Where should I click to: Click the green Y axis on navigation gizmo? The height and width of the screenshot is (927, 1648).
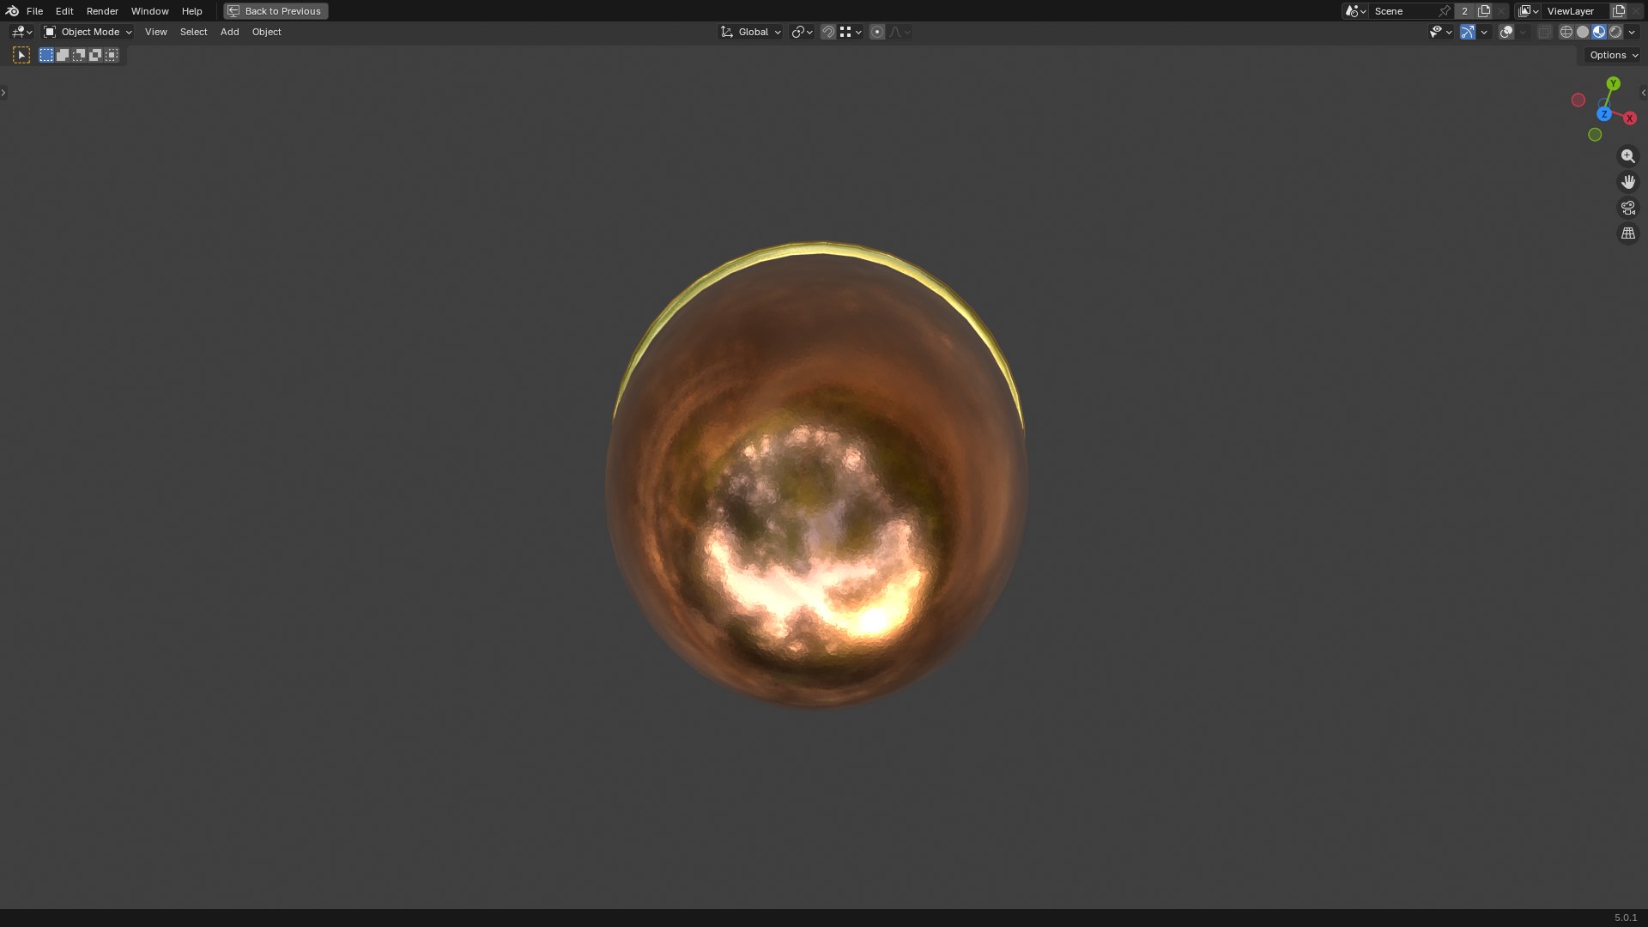click(1614, 83)
